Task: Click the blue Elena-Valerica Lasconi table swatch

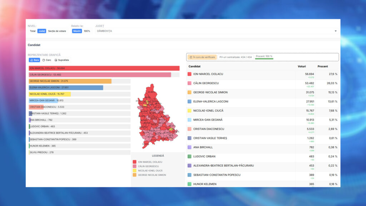Action: [189, 102]
